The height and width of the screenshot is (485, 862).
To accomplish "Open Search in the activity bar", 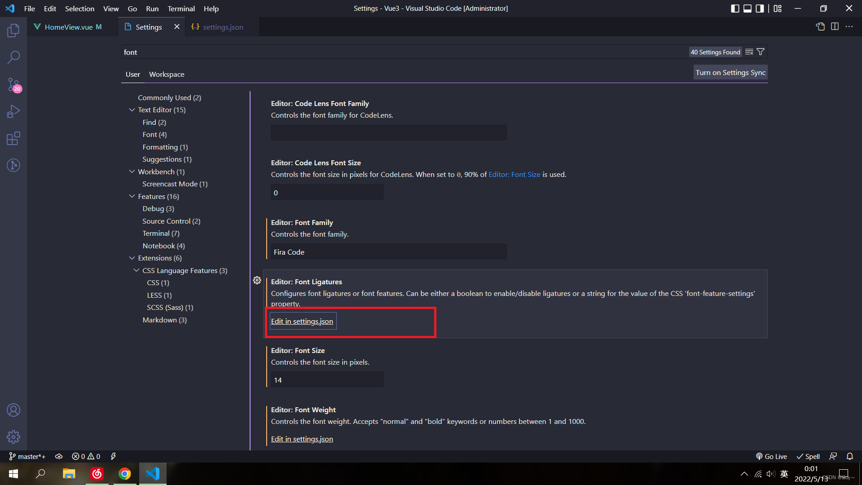I will pyautogui.click(x=13, y=57).
